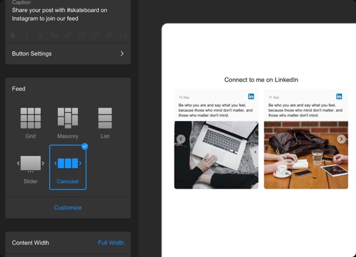Select the Grid feed layout
This screenshot has width=356, height=257.
[31, 123]
